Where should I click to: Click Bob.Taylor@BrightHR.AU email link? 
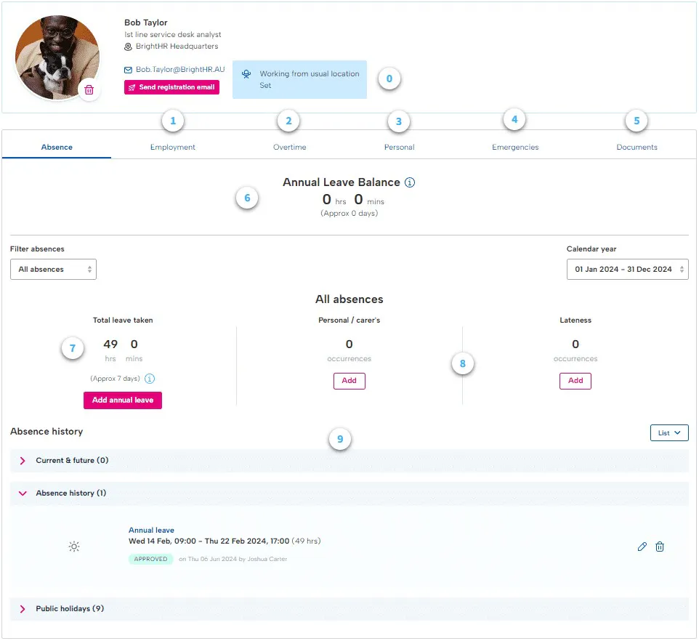coord(180,70)
